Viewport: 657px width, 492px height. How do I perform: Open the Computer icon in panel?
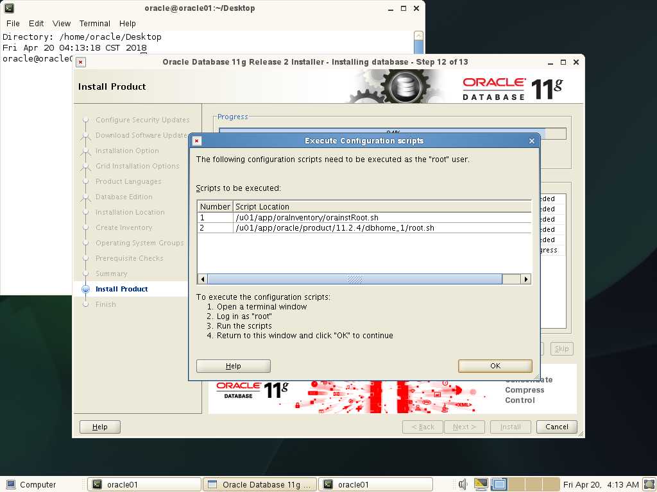pyautogui.click(x=31, y=484)
